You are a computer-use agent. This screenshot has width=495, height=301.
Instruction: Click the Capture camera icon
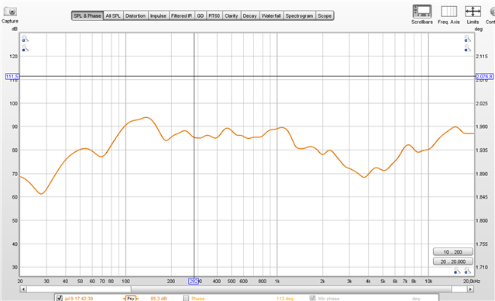(x=10, y=12)
